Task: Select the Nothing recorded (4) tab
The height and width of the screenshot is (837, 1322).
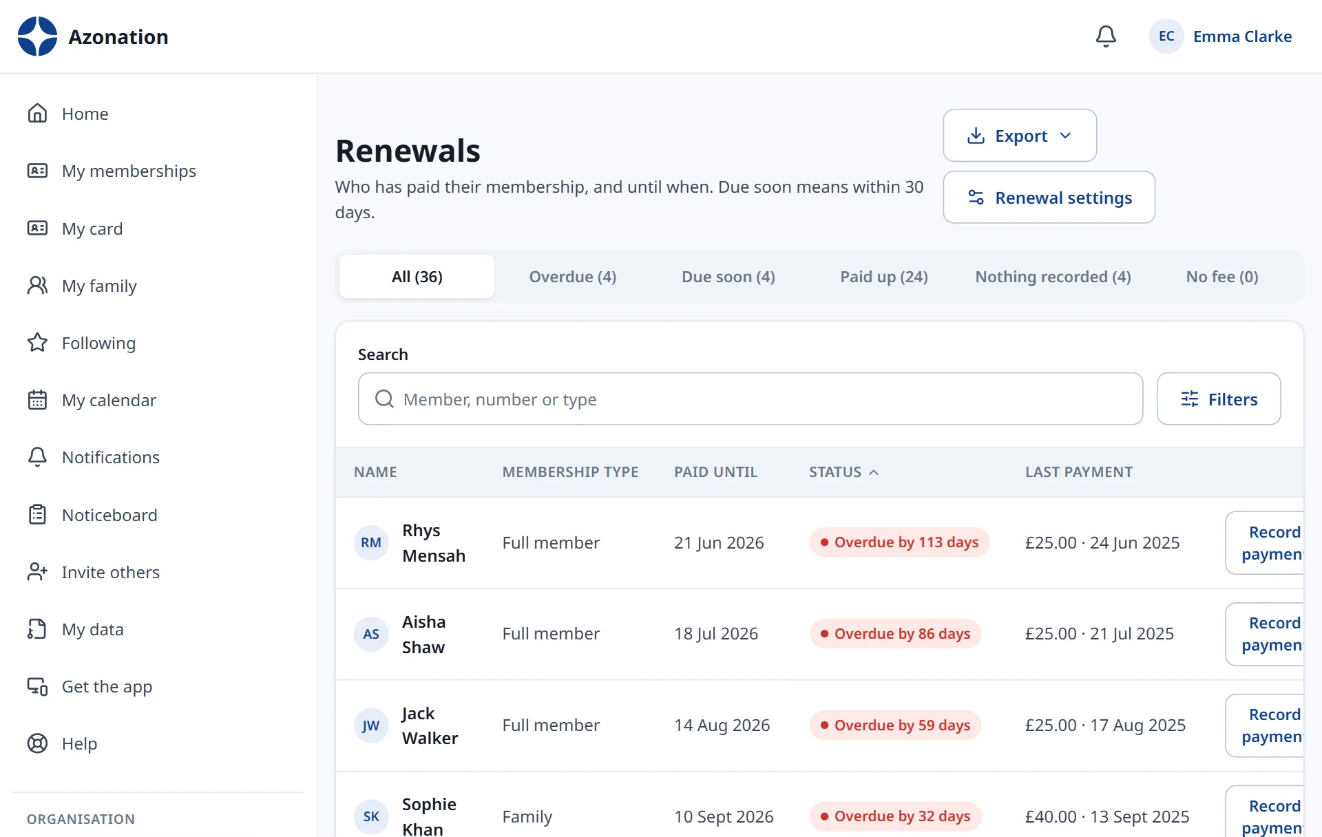Action: pyautogui.click(x=1053, y=277)
